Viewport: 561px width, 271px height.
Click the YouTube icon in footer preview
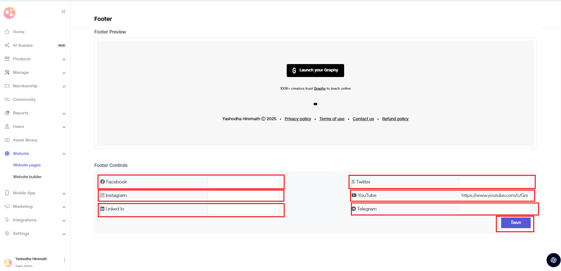pyautogui.click(x=315, y=104)
